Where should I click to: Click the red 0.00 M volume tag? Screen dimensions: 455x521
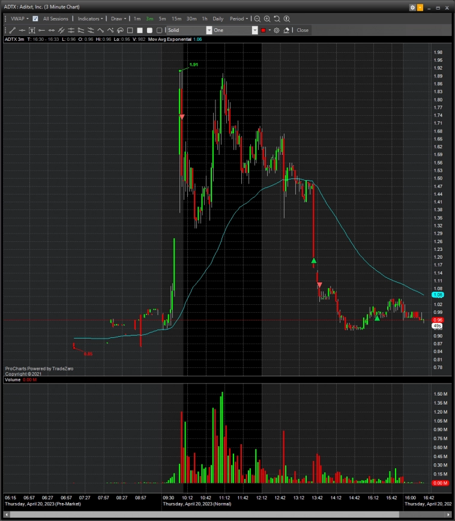(x=440, y=483)
